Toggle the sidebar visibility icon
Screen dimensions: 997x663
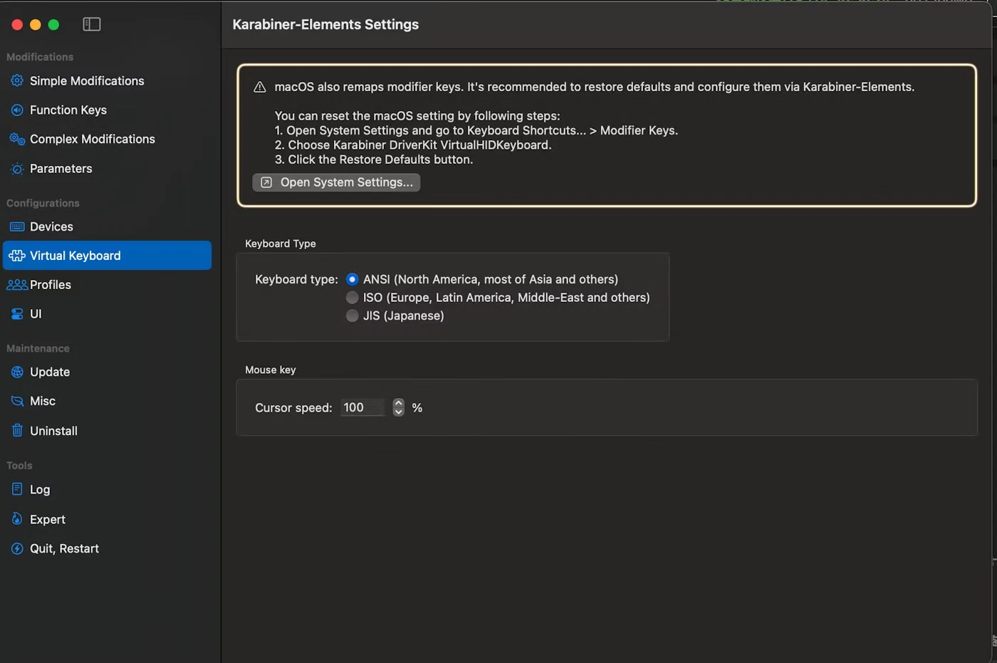92,24
